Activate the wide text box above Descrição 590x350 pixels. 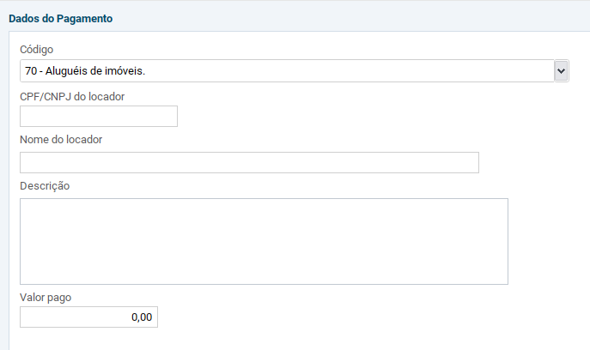(x=249, y=162)
